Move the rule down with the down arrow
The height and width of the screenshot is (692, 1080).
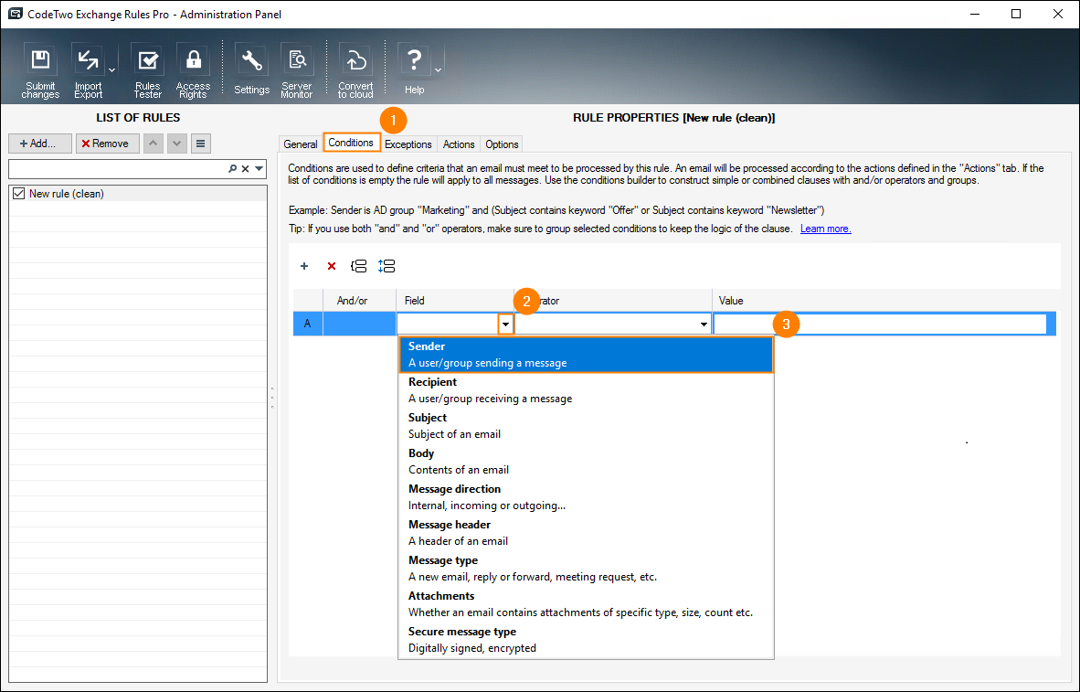click(177, 144)
